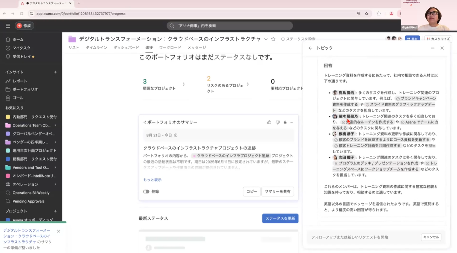Select ホーム in the sidebar
Viewport: 457px width, 253px height.
[x=19, y=39]
